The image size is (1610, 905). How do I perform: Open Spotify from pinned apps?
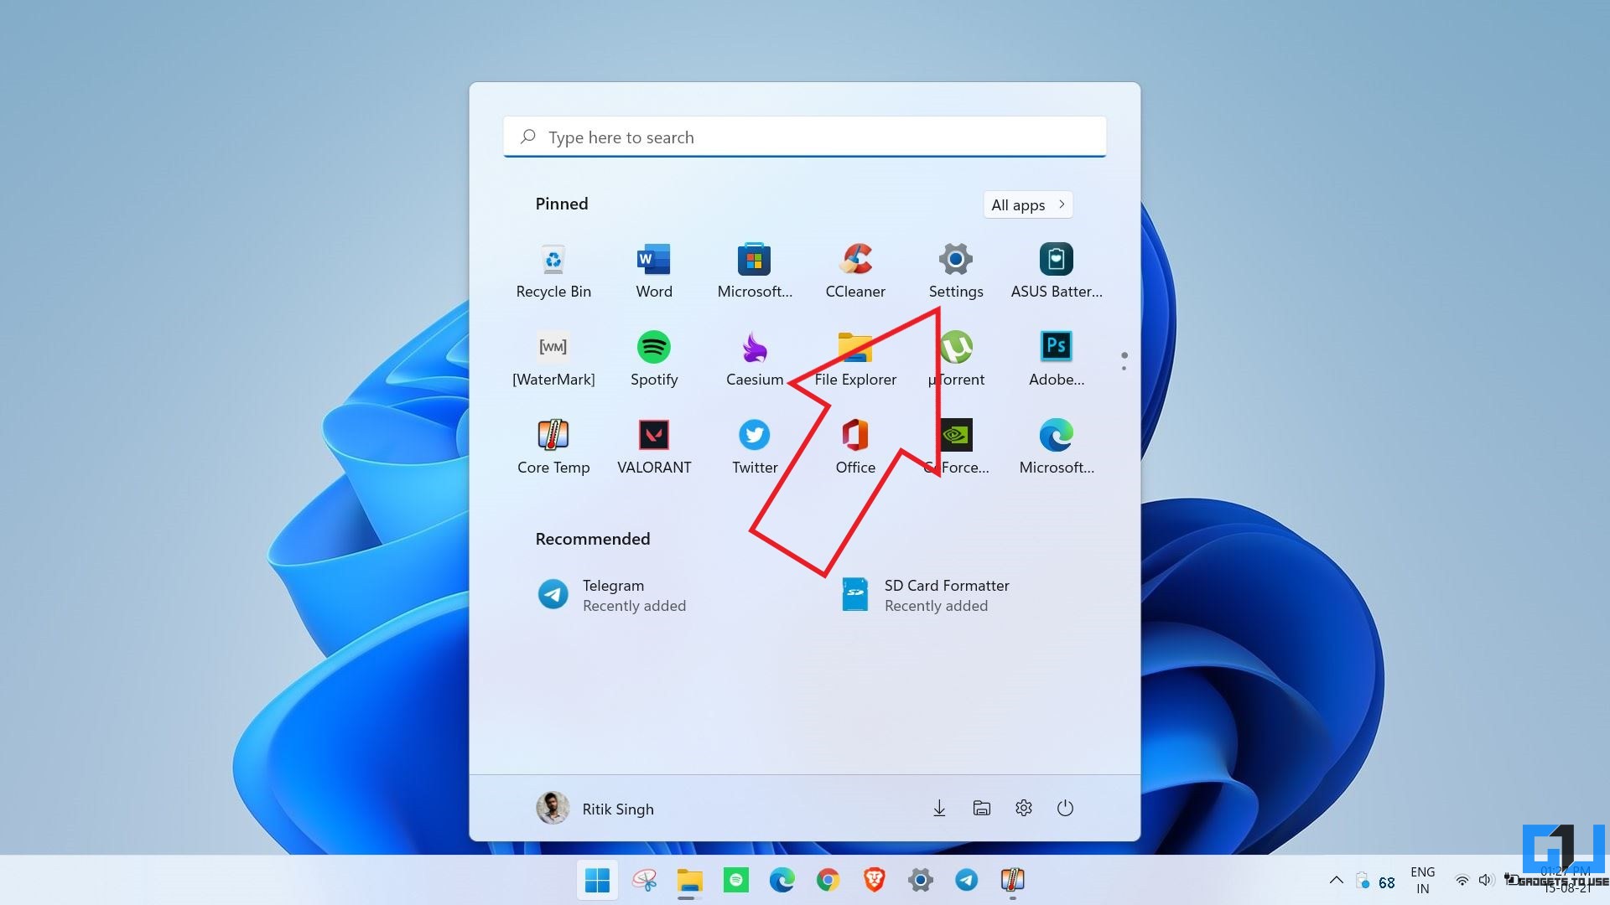pos(653,347)
